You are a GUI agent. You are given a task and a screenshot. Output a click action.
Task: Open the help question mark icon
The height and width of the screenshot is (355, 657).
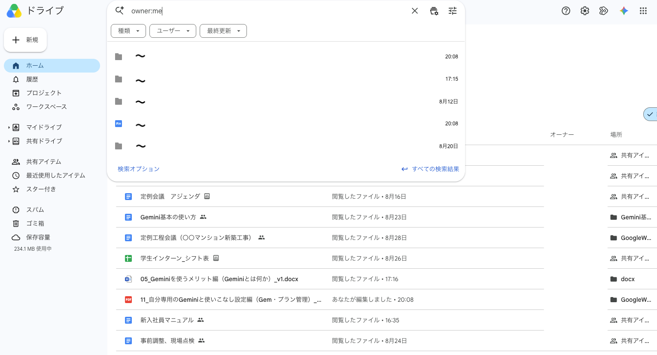566,11
